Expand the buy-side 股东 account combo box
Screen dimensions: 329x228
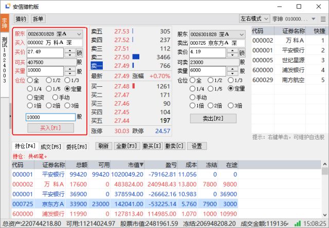[x=55, y=34]
